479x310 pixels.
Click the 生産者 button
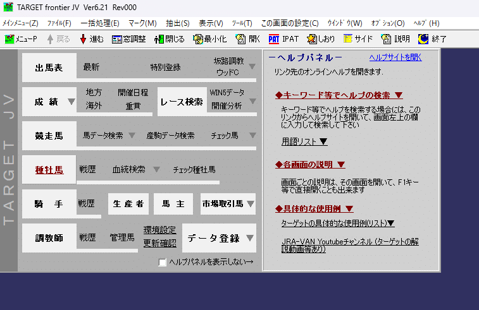[128, 204]
